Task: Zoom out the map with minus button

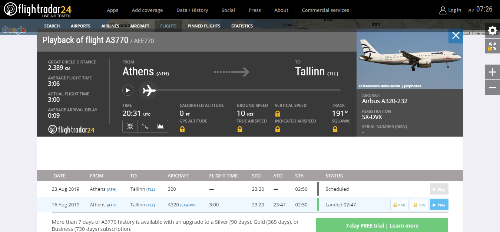Action: [x=492, y=88]
